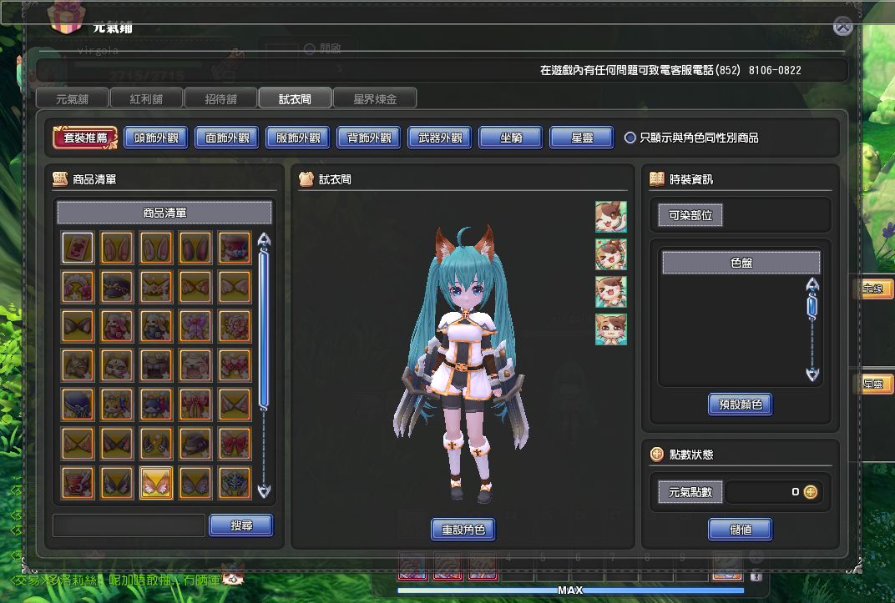This screenshot has height=603, width=895.
Task: Select the pink bunny on red hat
Action: (117, 326)
